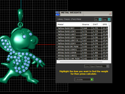The width and height of the screenshot is (125, 94).
Task: Click the Metal Weights title bar
Action: [x=84, y=14]
